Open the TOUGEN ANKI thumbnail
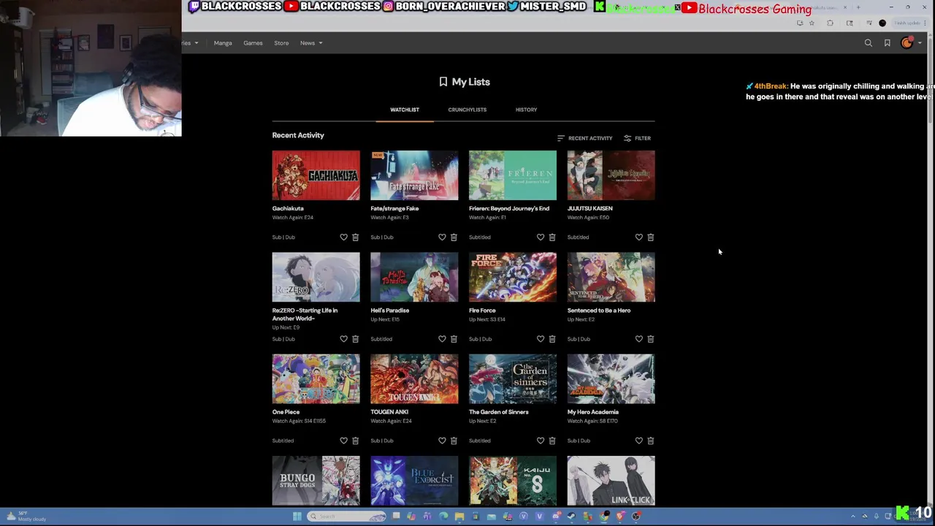Screen dimensions: 935x526 (414, 379)
